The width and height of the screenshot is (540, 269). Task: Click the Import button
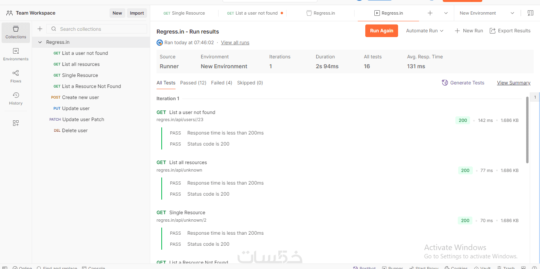137,13
